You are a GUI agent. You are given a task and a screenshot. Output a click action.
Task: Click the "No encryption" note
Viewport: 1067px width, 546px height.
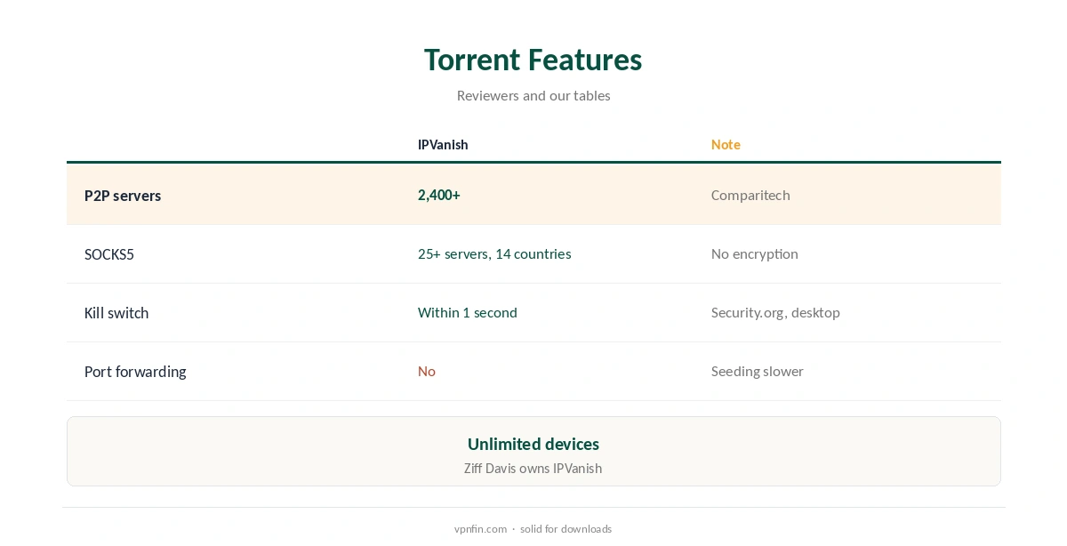pos(755,254)
